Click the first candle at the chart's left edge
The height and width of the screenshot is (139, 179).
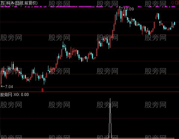click(1, 78)
